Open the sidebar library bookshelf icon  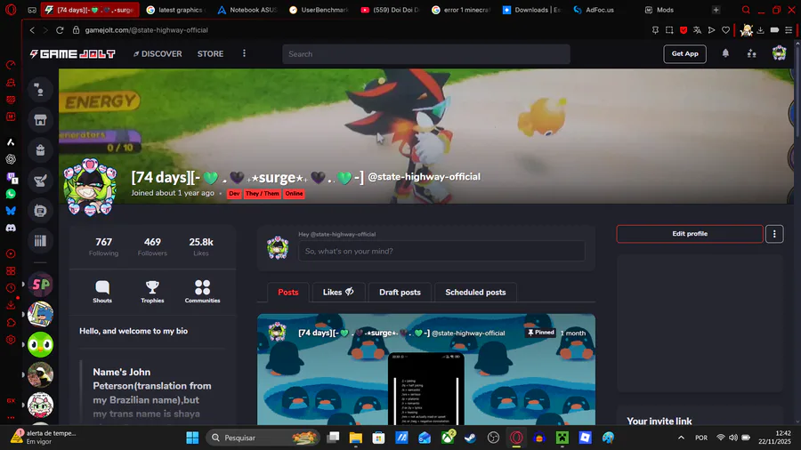(x=40, y=240)
